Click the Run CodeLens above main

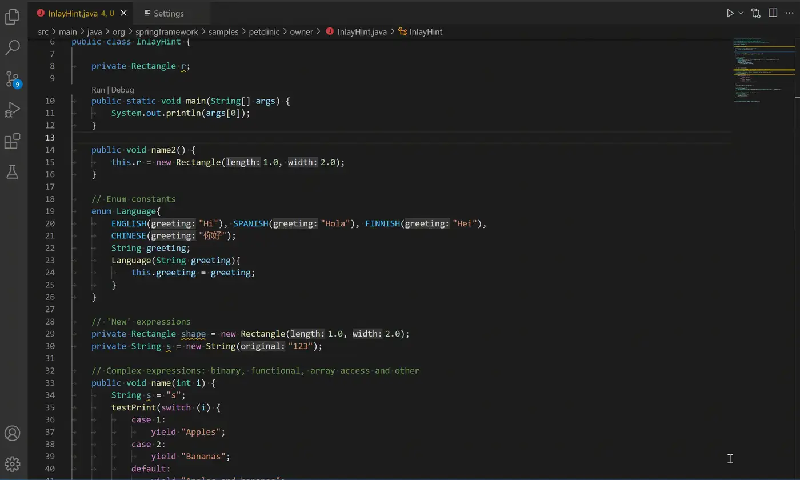[x=98, y=90]
